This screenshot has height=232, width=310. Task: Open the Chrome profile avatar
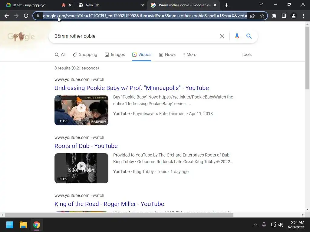click(x=294, y=16)
